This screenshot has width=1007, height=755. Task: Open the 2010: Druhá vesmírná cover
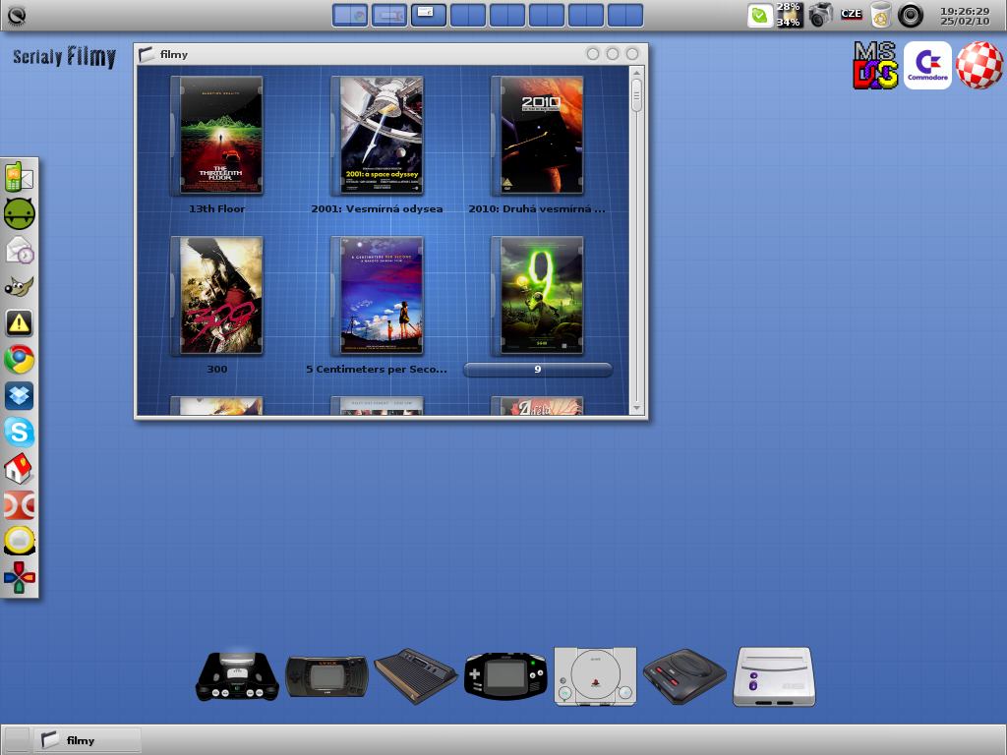(538, 136)
